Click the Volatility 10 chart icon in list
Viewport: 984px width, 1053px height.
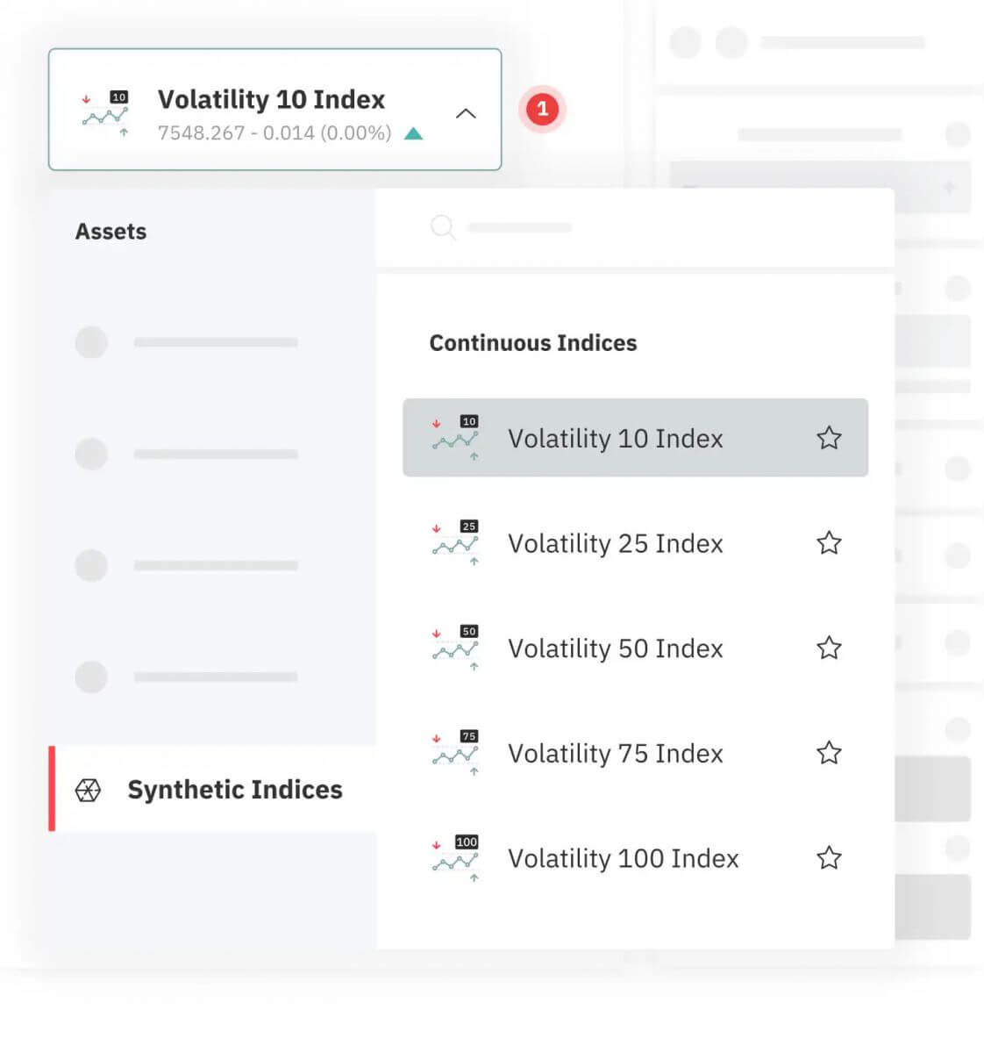click(x=455, y=437)
